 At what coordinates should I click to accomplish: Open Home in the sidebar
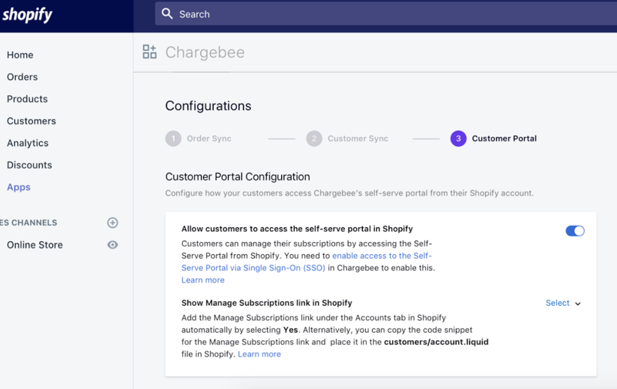(x=20, y=55)
